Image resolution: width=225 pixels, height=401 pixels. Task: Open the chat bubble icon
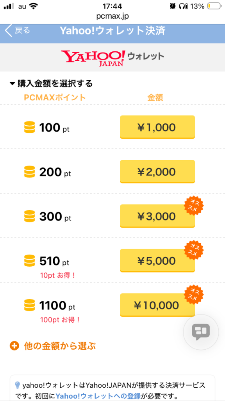pyautogui.click(x=201, y=332)
